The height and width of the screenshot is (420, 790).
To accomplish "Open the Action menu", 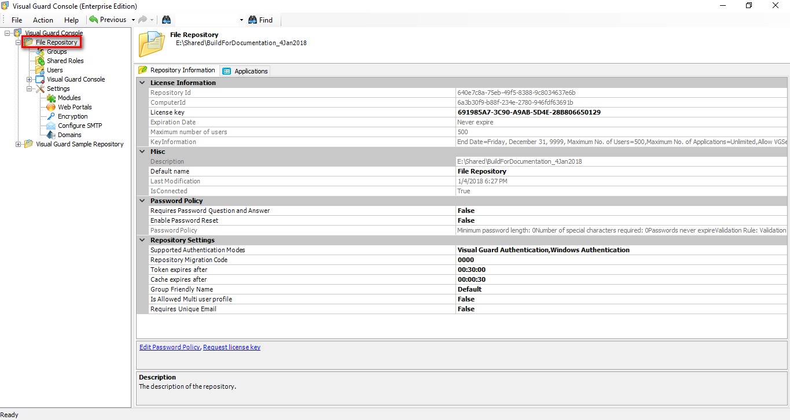I will click(x=43, y=19).
